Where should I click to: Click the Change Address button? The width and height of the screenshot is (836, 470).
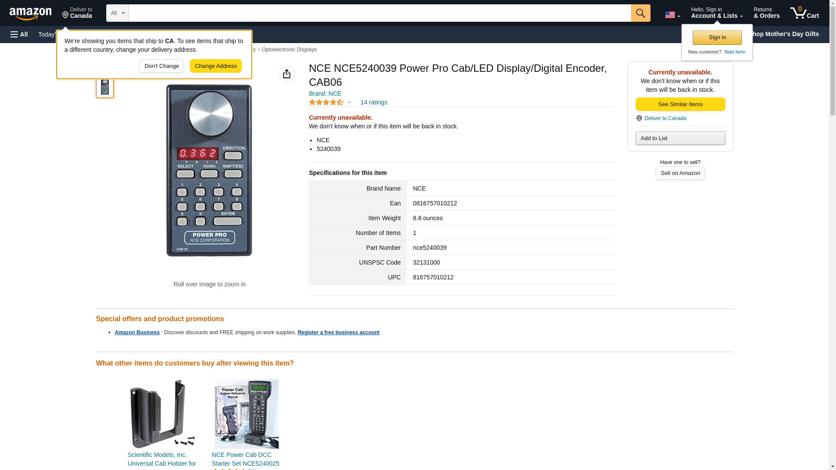(x=216, y=66)
